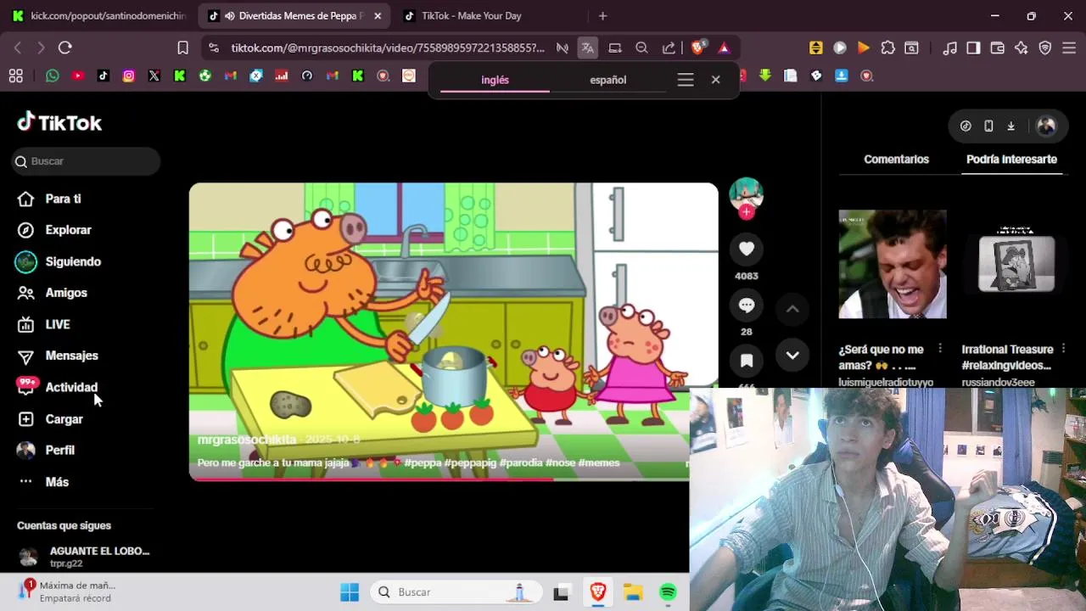This screenshot has height=611, width=1086.
Task: Open Brave Wallet icon
Action: pyautogui.click(x=997, y=48)
